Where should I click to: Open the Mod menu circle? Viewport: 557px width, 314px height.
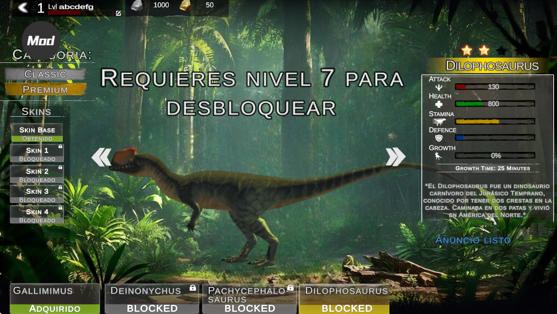[41, 40]
